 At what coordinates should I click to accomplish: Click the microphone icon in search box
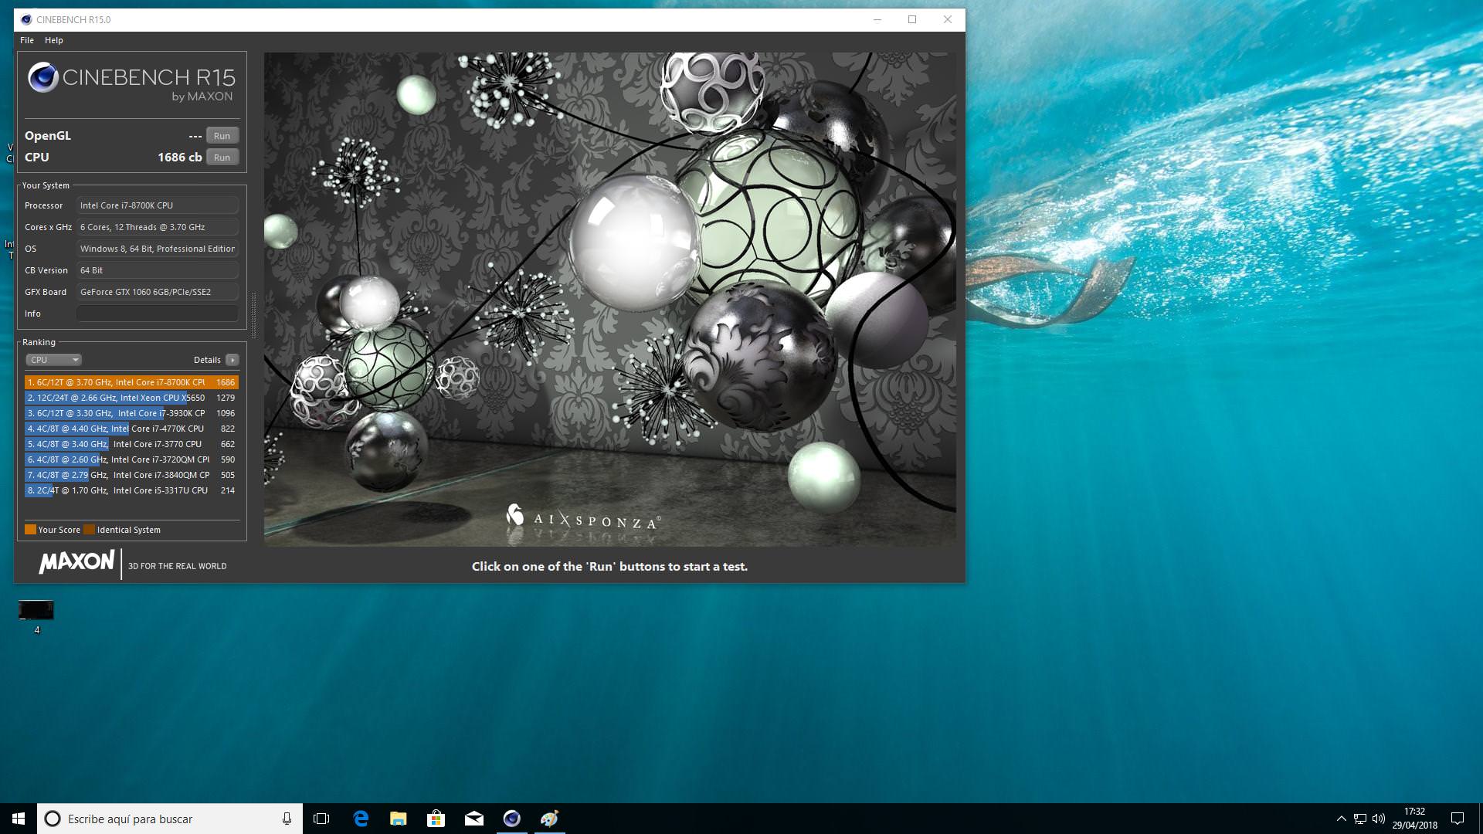click(287, 819)
